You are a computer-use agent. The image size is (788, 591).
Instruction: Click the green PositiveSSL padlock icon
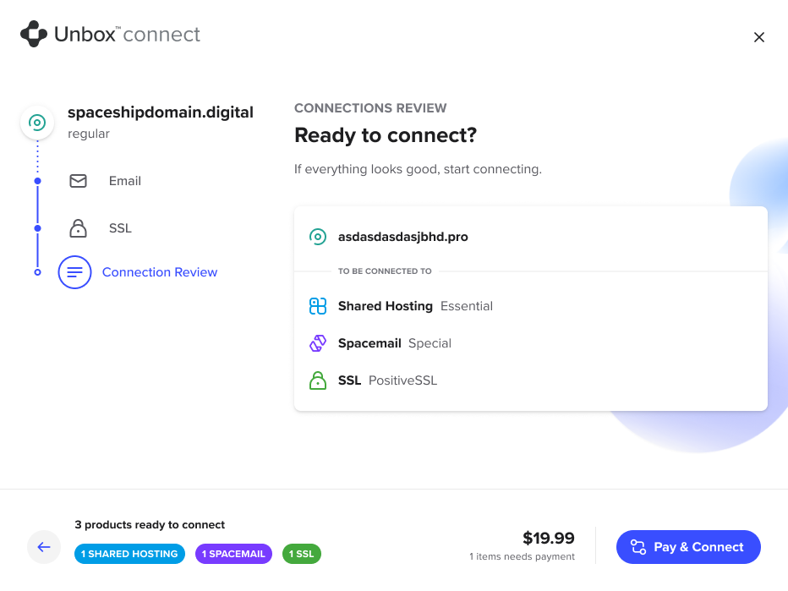(318, 380)
